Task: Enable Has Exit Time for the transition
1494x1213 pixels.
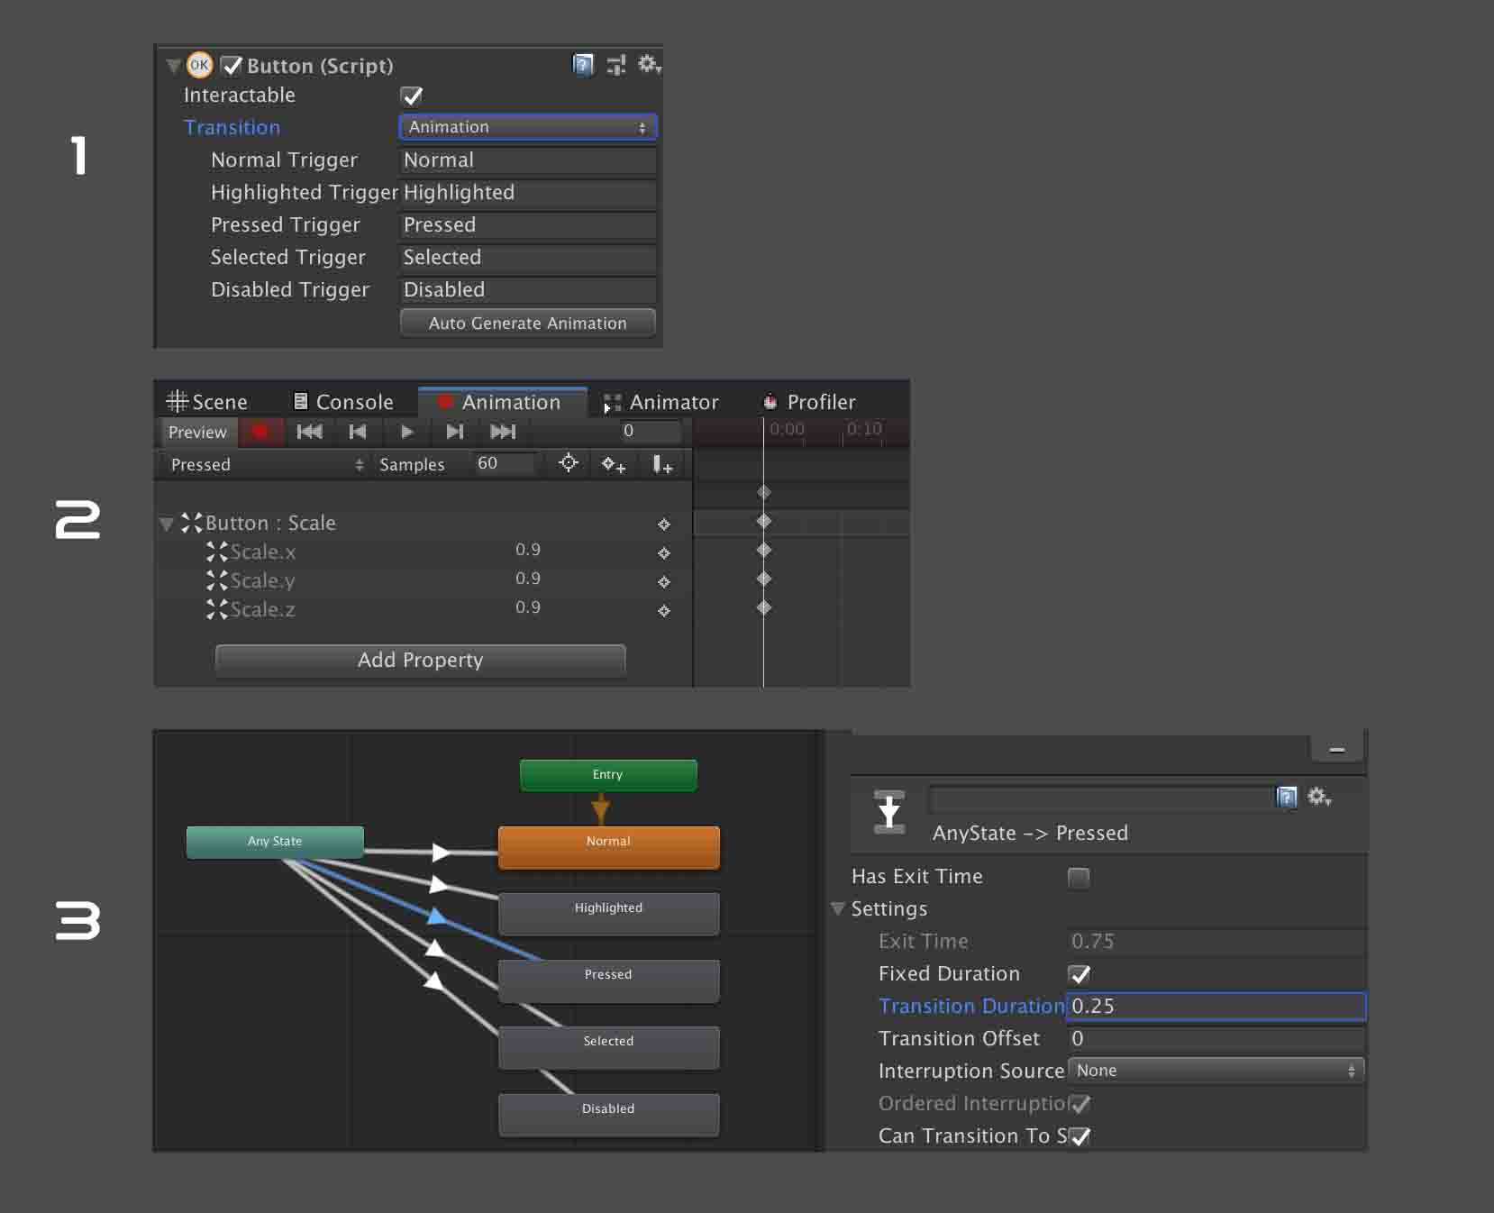Action: 1079,877
